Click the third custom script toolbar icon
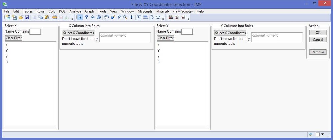Image resolution: width=333 pixels, height=140 pixels. tap(183, 17)
